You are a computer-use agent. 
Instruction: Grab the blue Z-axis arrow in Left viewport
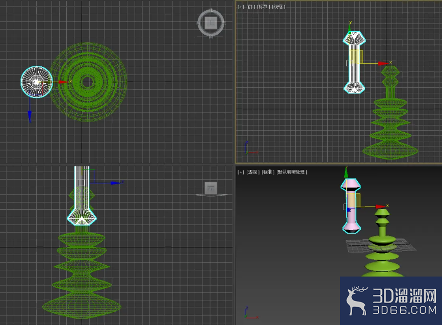pyautogui.click(x=115, y=183)
